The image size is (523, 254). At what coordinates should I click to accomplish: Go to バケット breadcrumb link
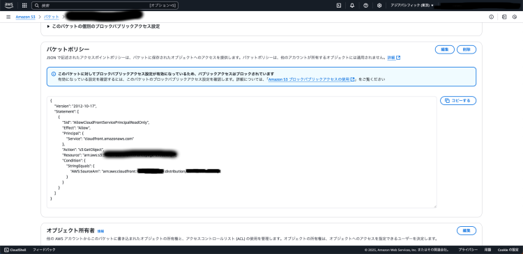52,17
